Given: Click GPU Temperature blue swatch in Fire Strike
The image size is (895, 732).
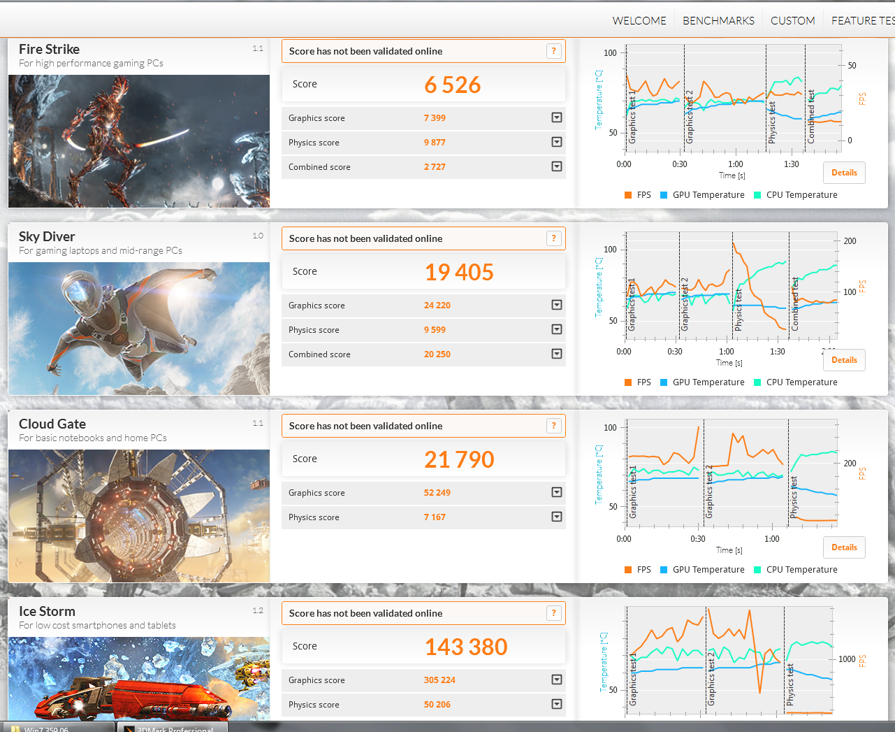Looking at the screenshot, I should click(664, 195).
